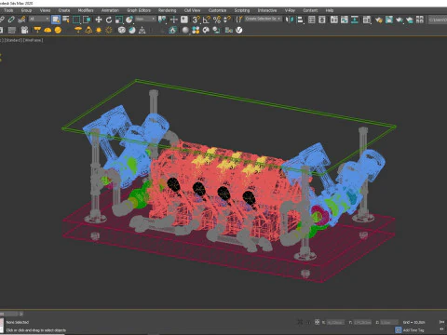
Task: Activate the Select and Link tool
Action: click(x=1, y=20)
